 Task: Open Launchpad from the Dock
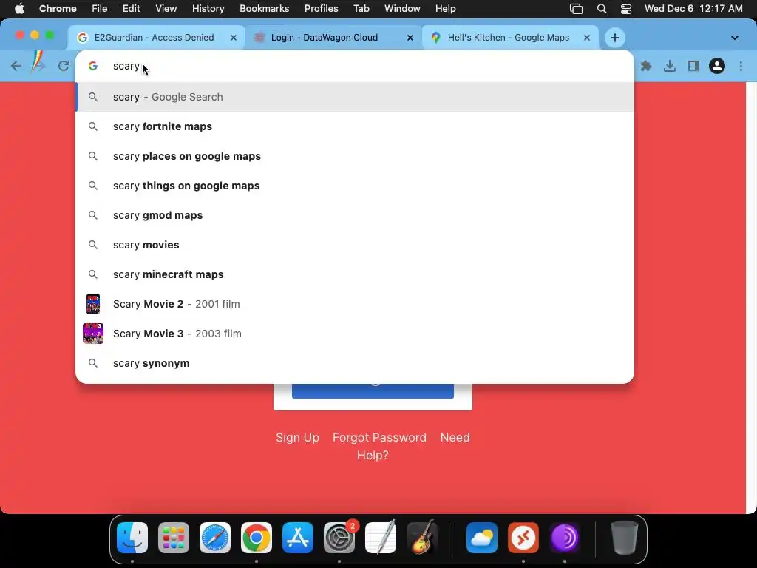click(174, 538)
